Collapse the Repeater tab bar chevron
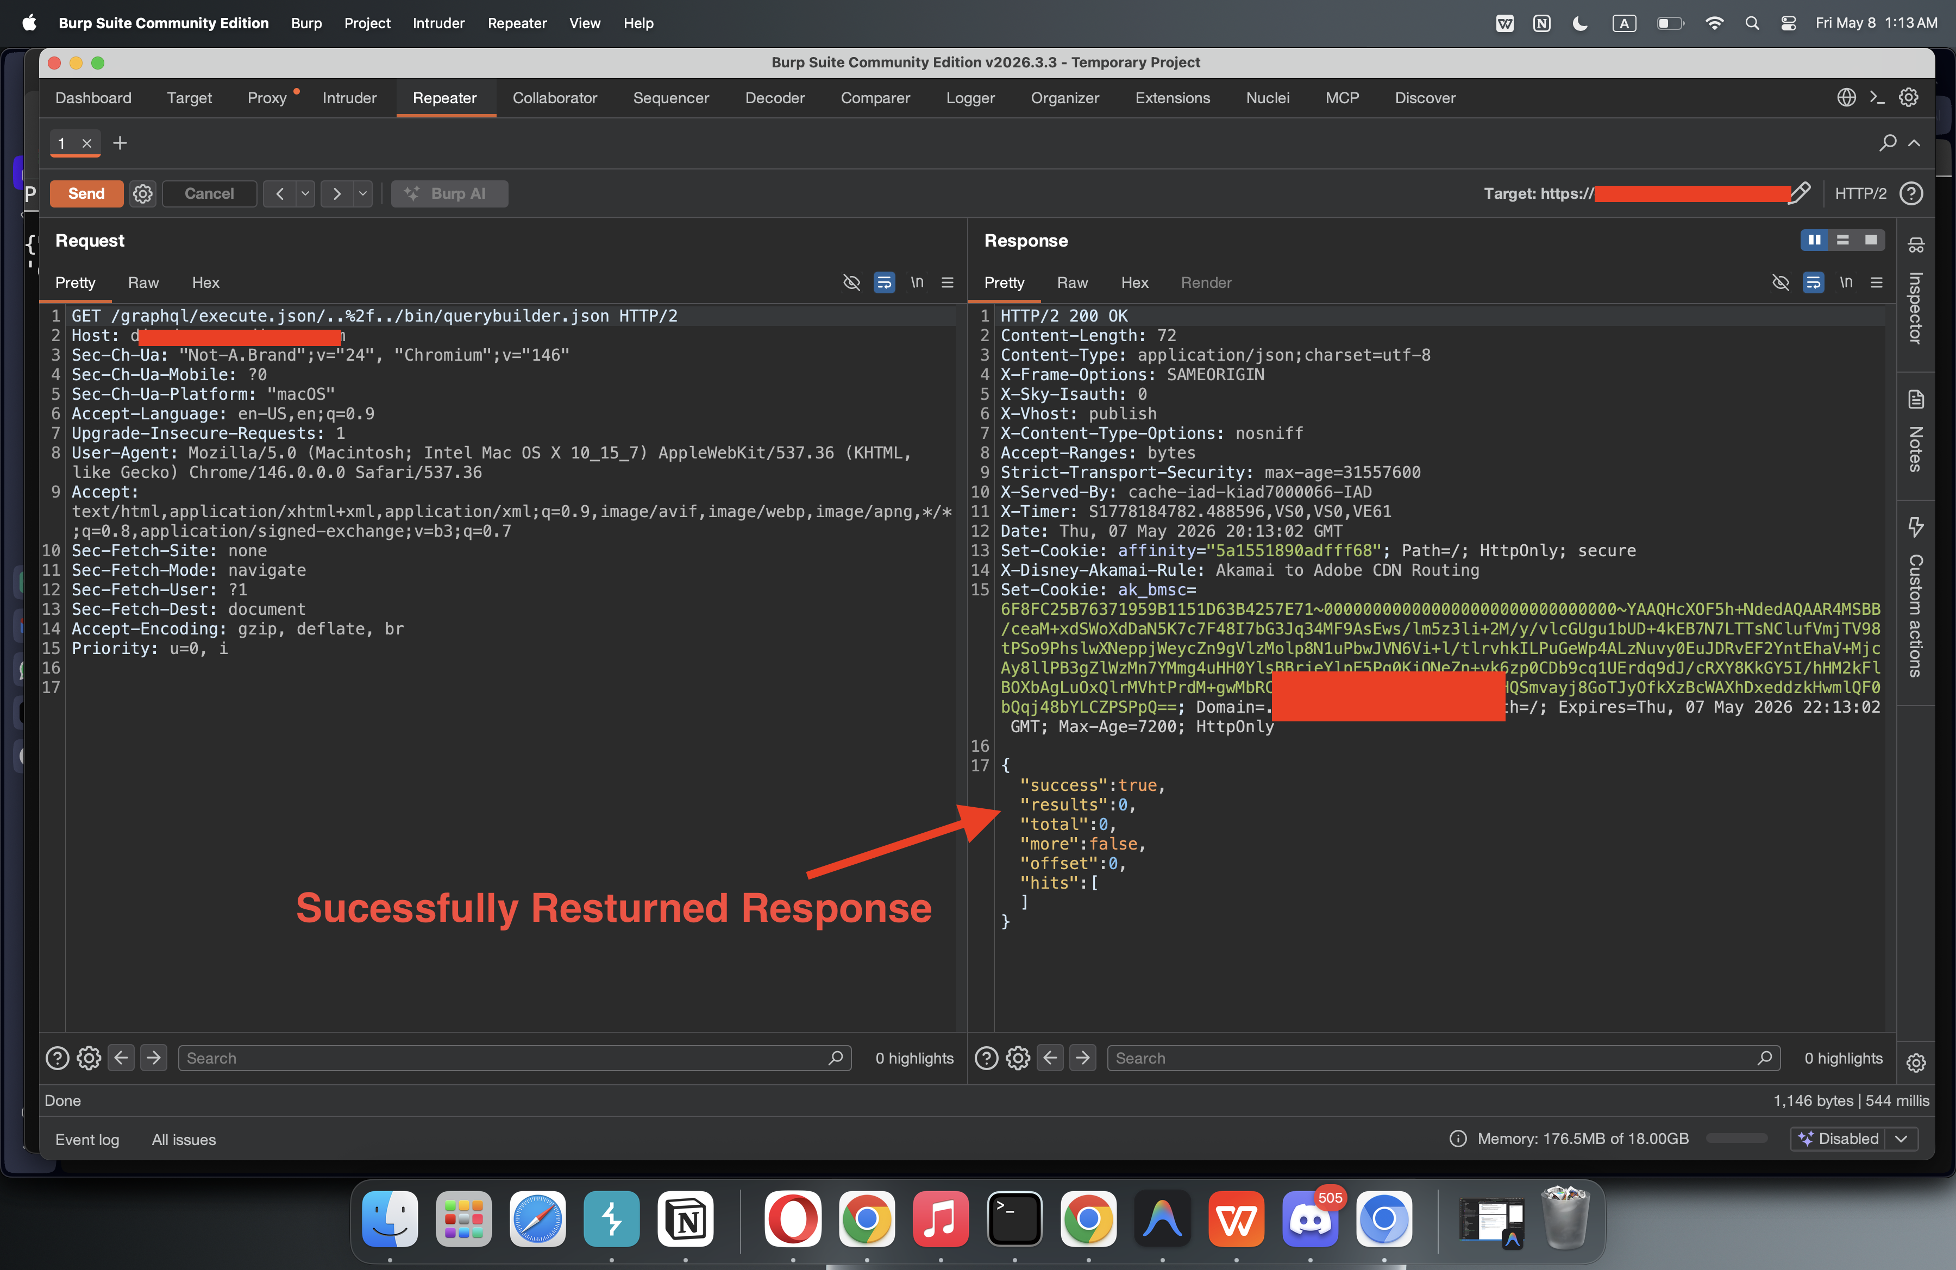The image size is (1956, 1270). point(1914,143)
